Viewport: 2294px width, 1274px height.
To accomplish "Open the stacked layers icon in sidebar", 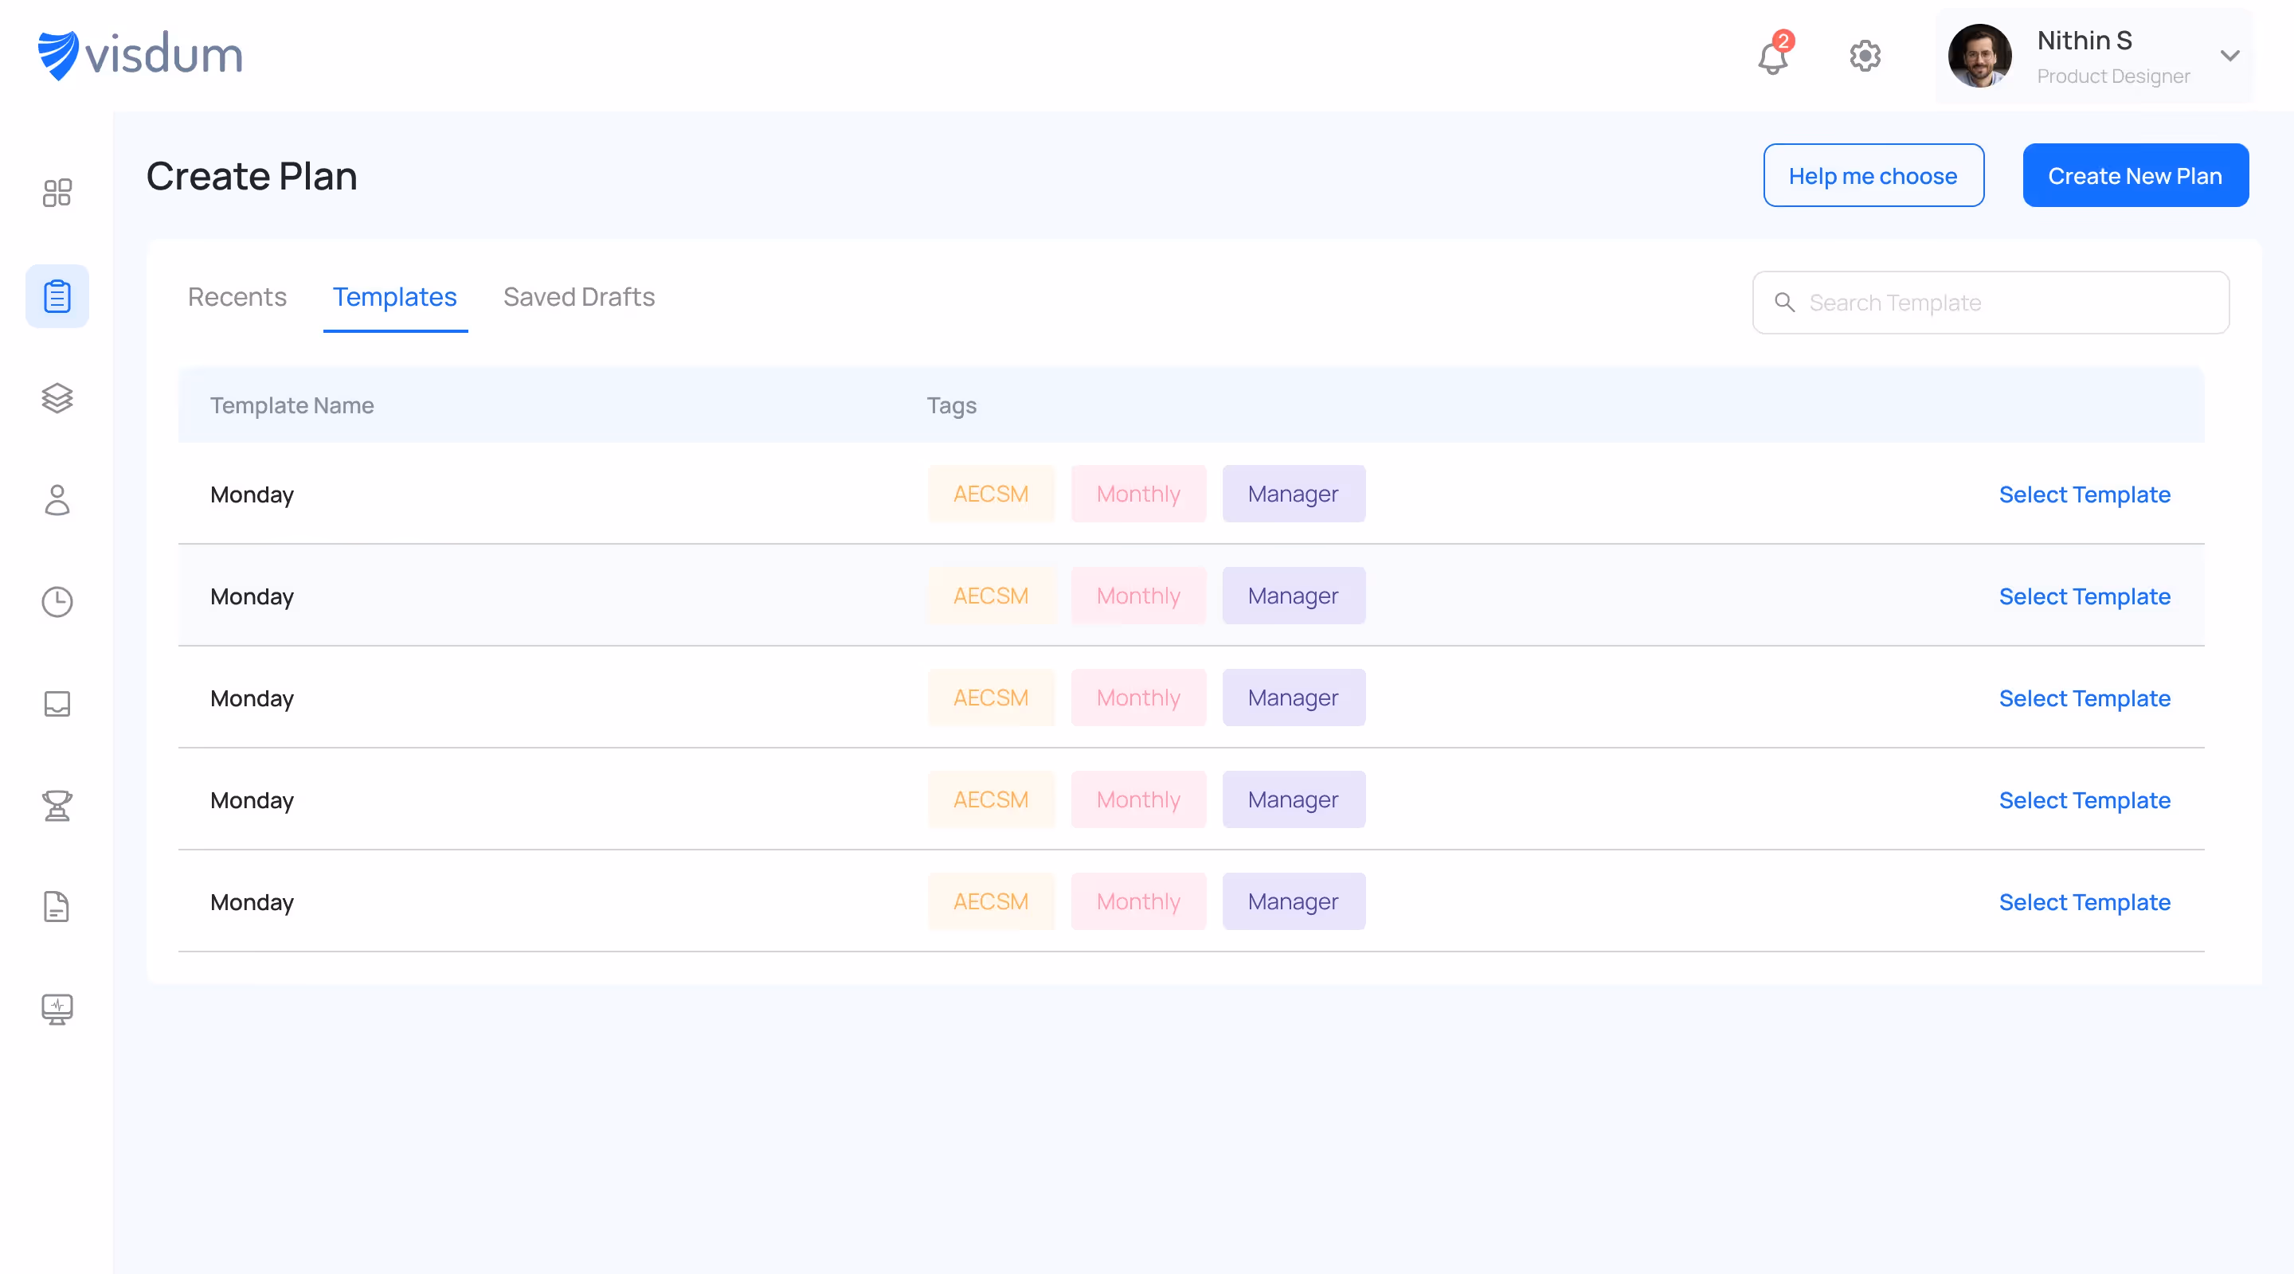I will tap(57, 398).
